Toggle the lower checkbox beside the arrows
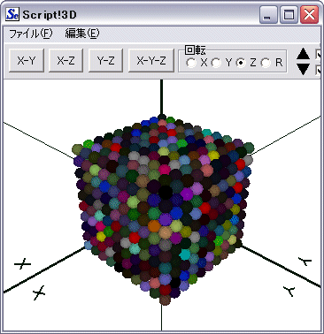 319,71
